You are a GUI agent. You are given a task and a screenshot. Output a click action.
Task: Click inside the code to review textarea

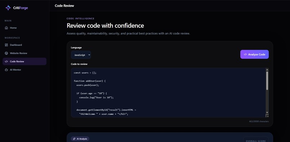tap(168, 93)
